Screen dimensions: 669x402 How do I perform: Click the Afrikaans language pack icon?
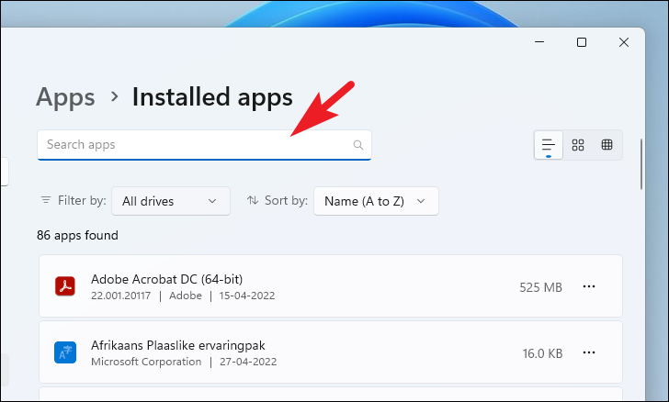65,352
